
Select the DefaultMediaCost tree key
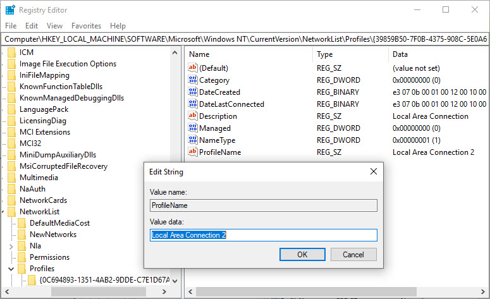[x=59, y=223]
